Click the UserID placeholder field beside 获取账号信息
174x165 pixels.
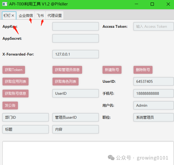[x=76, y=93]
